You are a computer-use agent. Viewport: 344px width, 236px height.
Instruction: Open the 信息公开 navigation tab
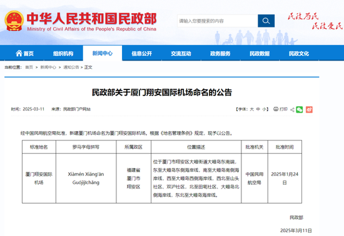click(x=142, y=54)
